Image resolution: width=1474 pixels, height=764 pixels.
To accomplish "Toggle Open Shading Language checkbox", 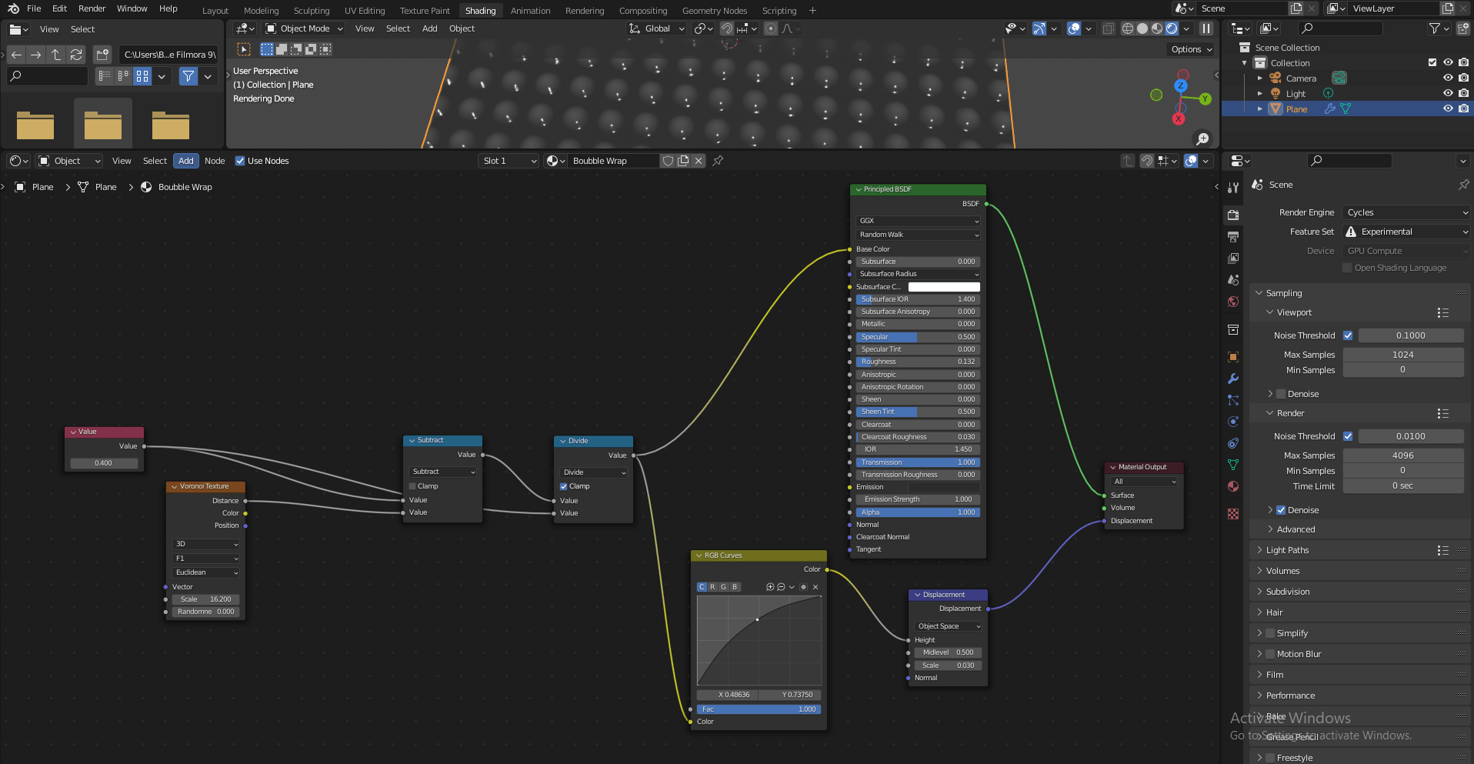I will coord(1347,267).
